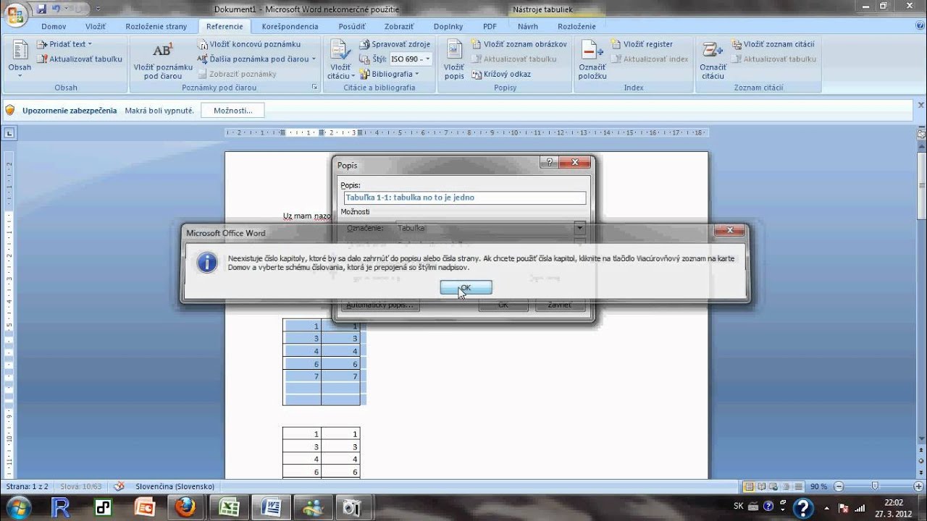Open Firefox from the taskbar

(185, 508)
